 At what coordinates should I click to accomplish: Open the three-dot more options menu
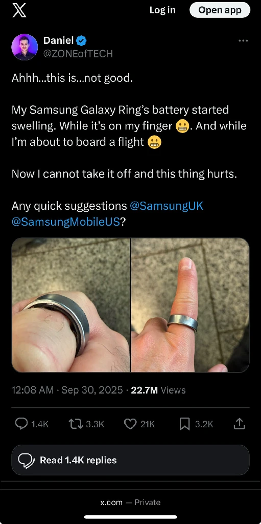(243, 41)
